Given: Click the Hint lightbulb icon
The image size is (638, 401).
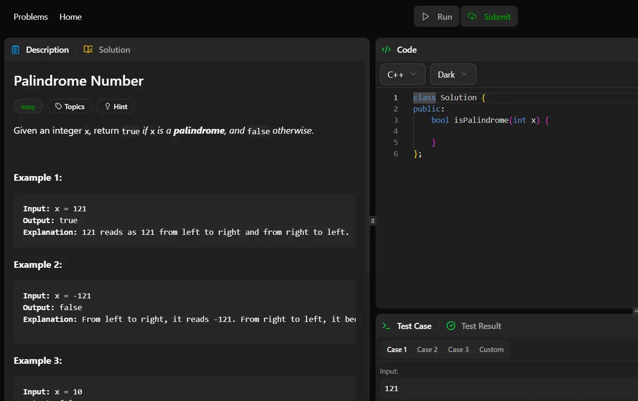Looking at the screenshot, I should click(107, 106).
